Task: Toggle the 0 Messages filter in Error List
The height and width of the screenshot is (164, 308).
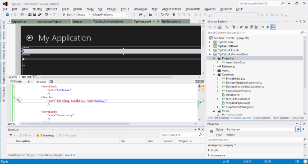Action: click(67, 135)
